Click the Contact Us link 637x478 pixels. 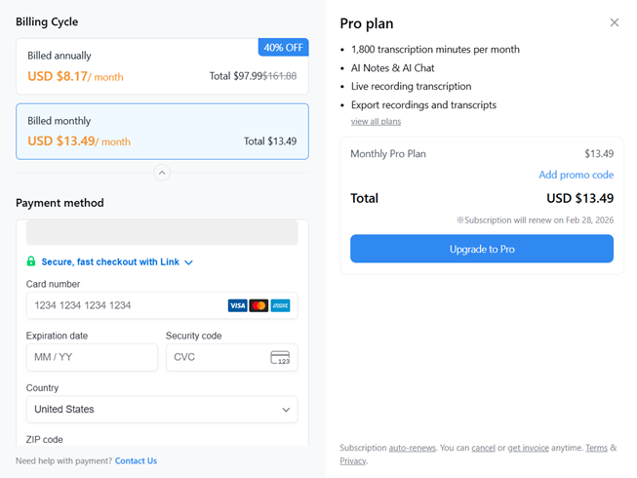click(x=136, y=460)
